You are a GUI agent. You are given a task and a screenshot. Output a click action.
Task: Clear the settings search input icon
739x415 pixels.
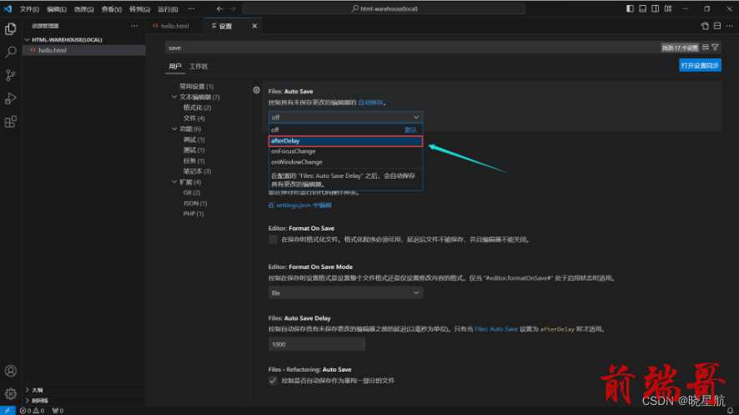705,47
